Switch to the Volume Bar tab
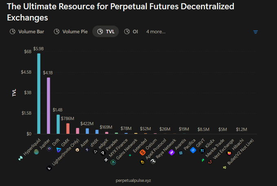 (x=27, y=31)
